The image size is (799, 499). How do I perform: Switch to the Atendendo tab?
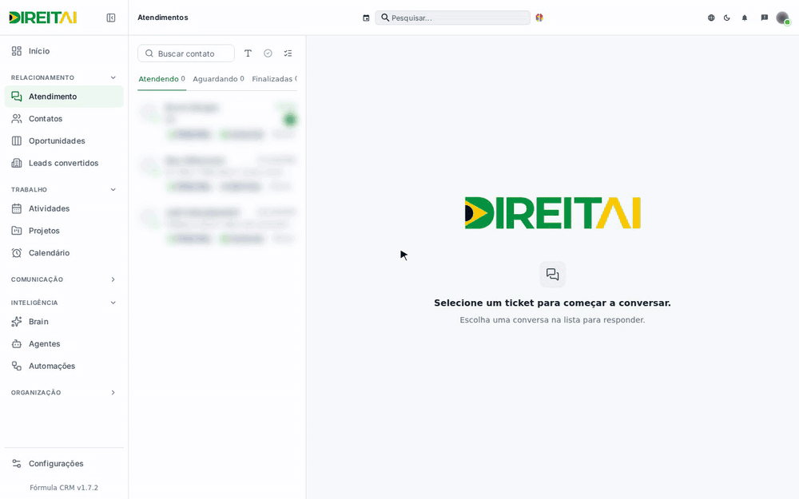tap(161, 79)
